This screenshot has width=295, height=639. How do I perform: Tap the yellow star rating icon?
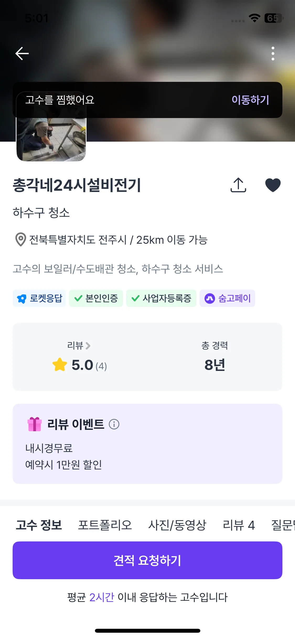click(x=60, y=365)
